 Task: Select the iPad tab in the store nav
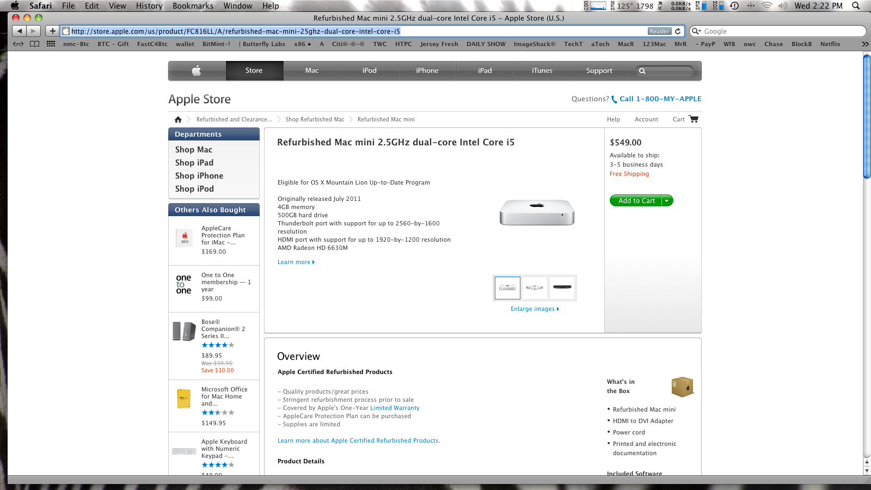click(x=485, y=70)
